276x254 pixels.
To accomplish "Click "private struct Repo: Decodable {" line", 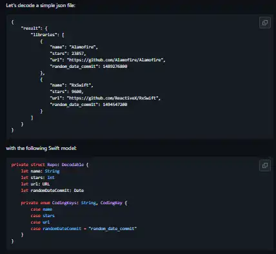I will click(50, 165).
